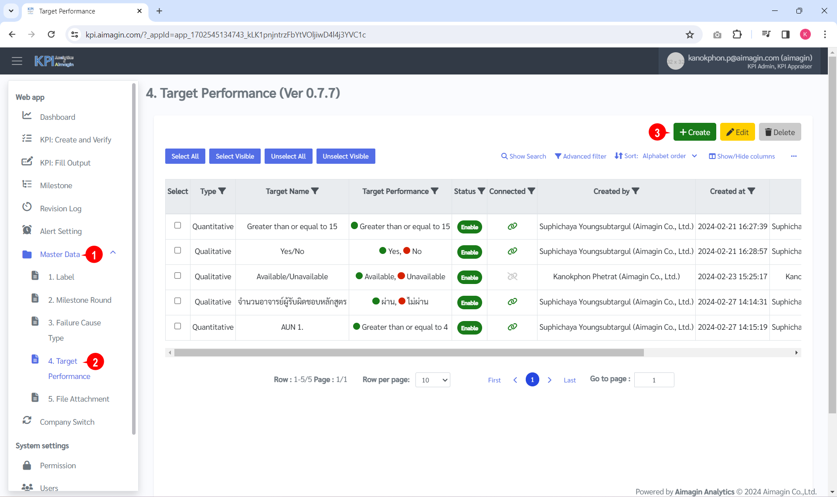Open Show/Hide columns
The width and height of the screenshot is (837, 497).
coord(741,156)
